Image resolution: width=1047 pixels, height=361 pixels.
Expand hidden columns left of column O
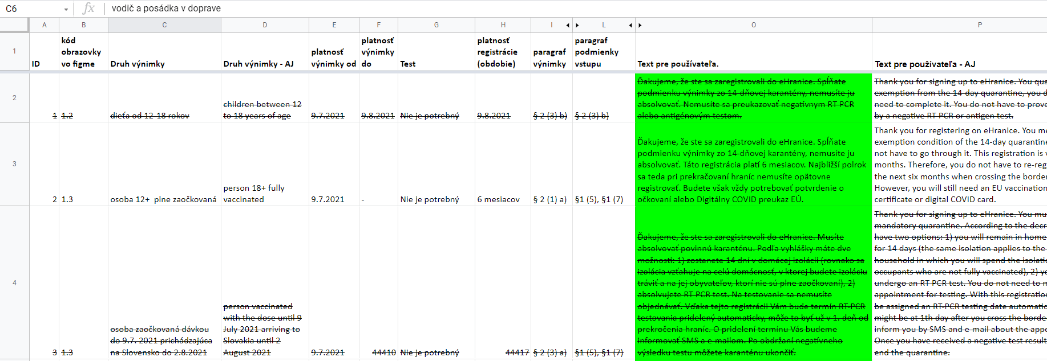point(640,25)
